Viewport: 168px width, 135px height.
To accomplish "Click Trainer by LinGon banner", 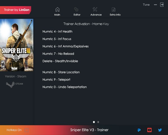I will point(15,10).
